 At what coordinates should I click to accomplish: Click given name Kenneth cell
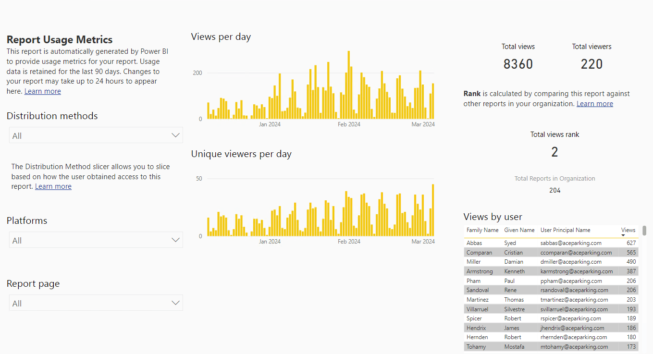click(x=515, y=271)
